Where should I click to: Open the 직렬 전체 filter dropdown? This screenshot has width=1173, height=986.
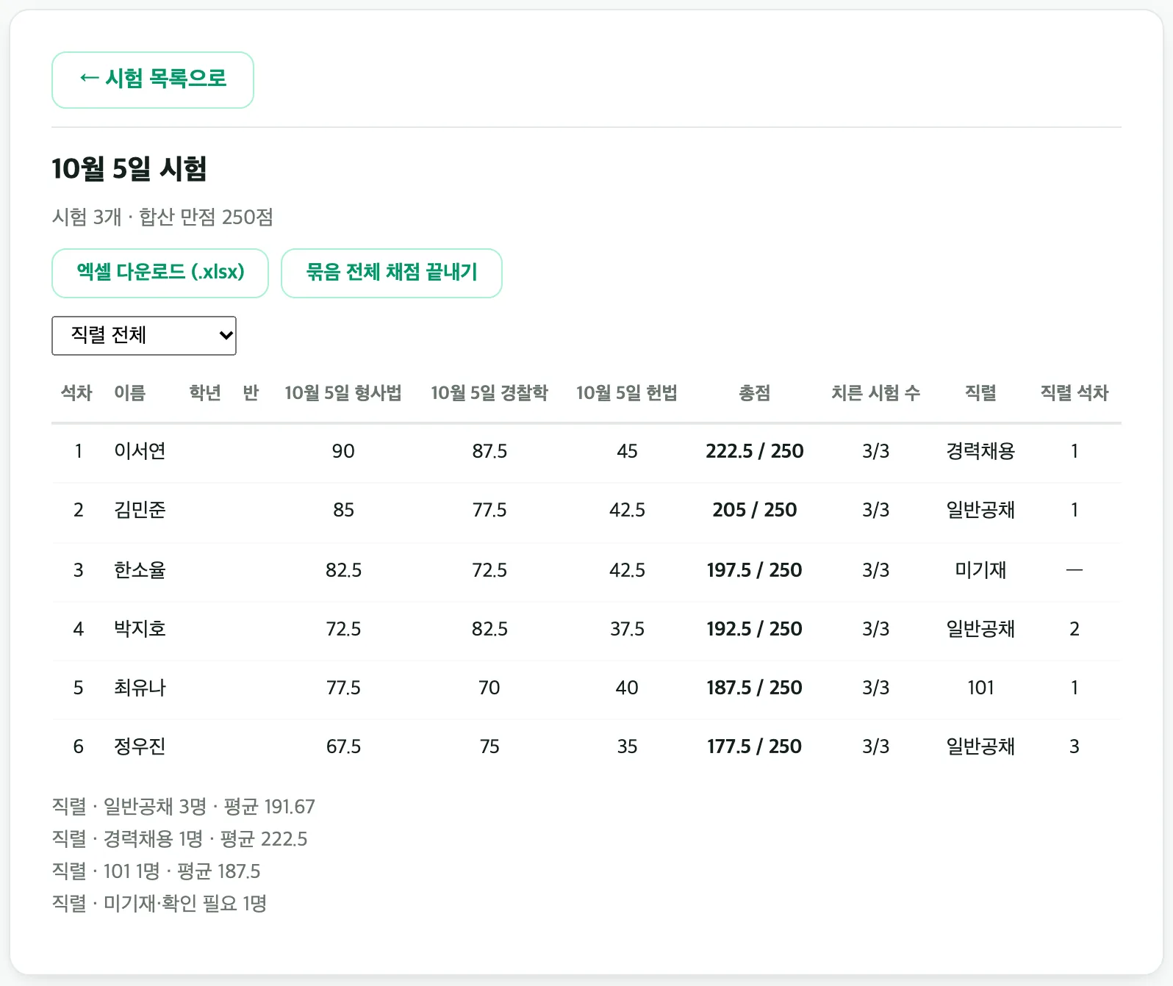[x=144, y=336]
